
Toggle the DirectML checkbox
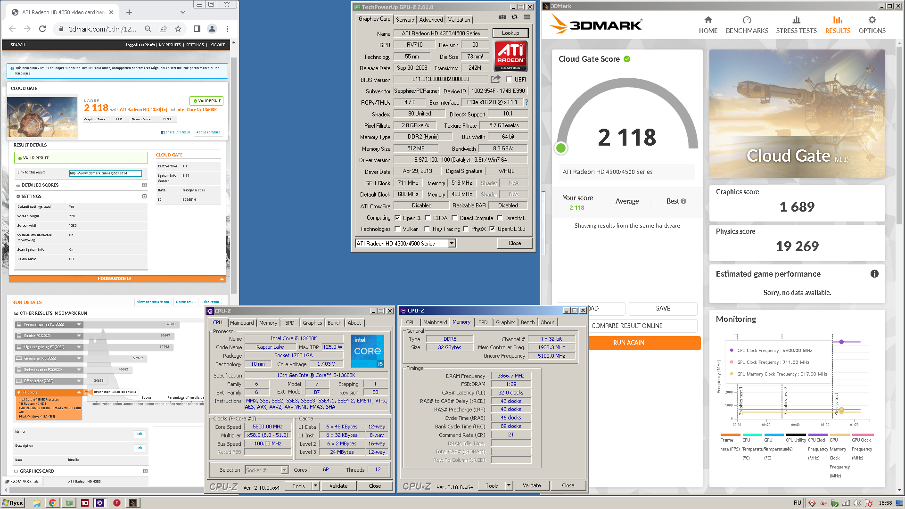click(500, 218)
